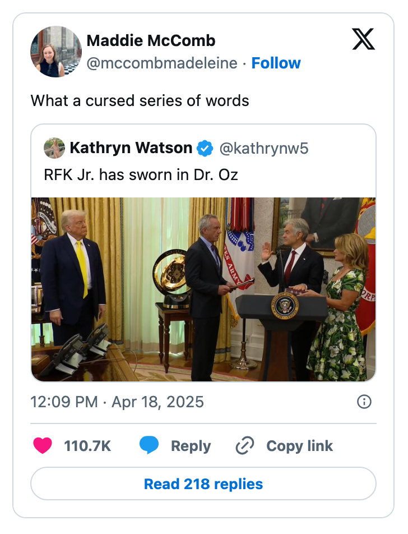Open the Oval Office photo in the quoted tweet
Screen dimensions: 408x534
203,287
